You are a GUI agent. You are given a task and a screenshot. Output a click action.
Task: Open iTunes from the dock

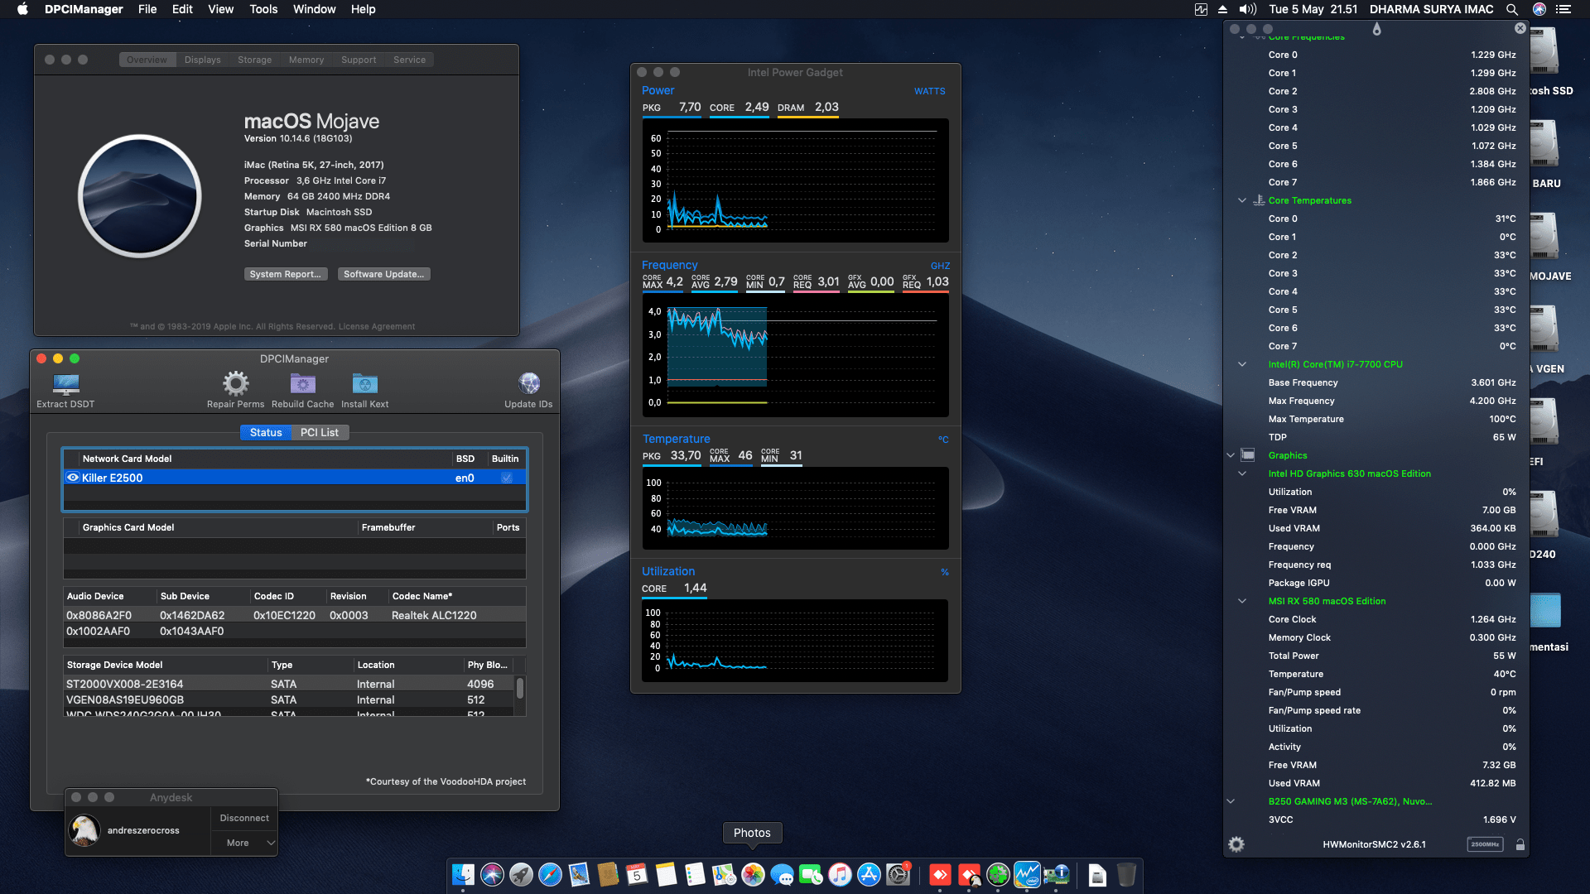[840, 875]
